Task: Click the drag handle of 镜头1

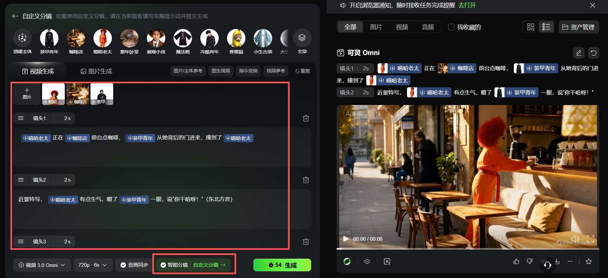Action: point(21,118)
